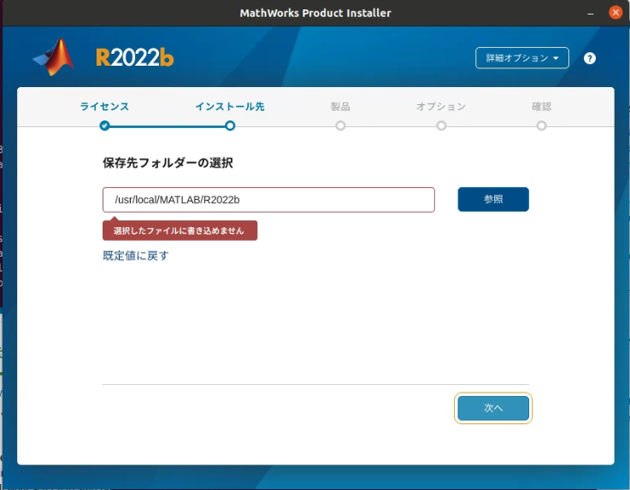Viewport: 630px width, 490px height.
Task: Select the インストール先 step tab
Action: pyautogui.click(x=230, y=107)
